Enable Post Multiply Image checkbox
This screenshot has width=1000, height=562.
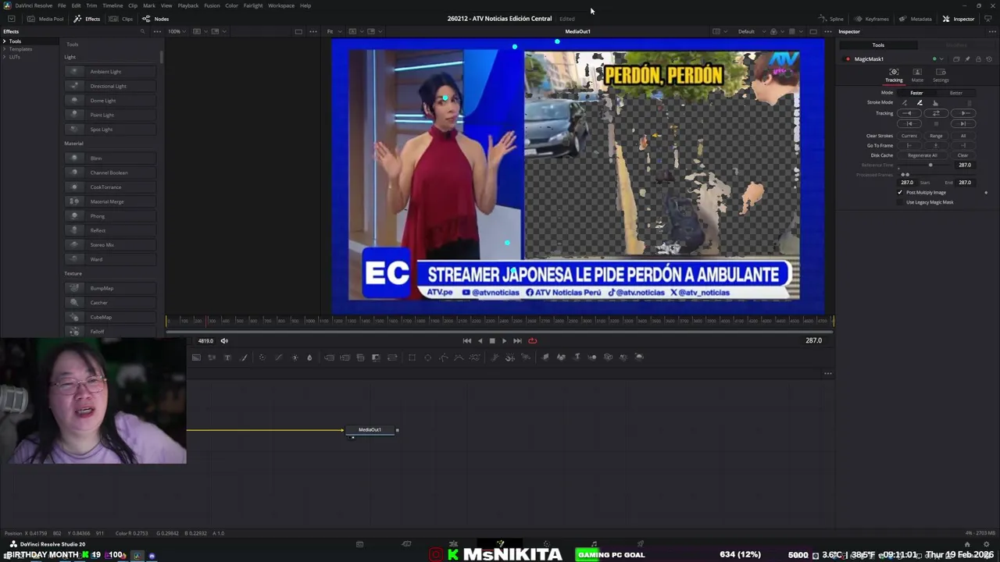pos(900,192)
